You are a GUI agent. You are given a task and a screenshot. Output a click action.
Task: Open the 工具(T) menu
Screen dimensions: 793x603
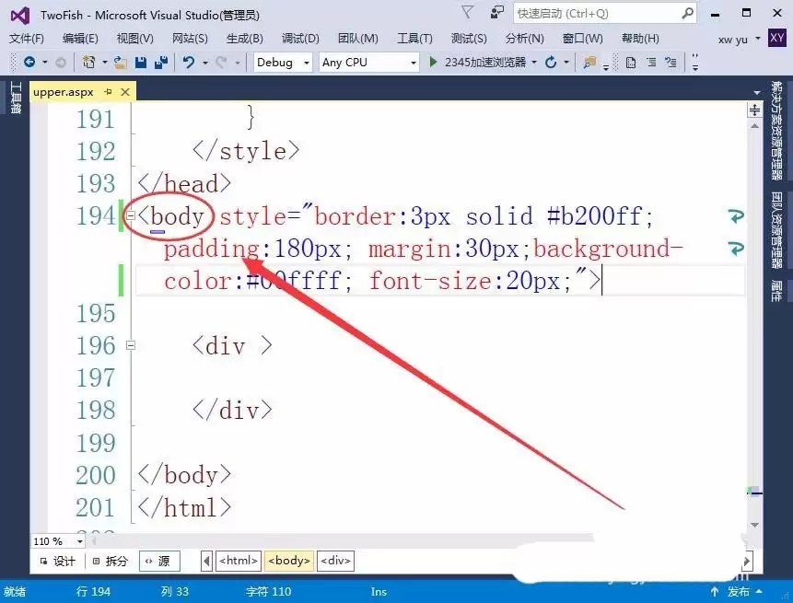point(414,39)
